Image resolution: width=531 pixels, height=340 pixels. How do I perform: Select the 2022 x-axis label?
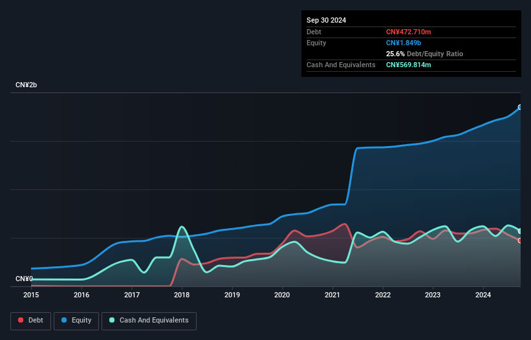pyautogui.click(x=383, y=295)
